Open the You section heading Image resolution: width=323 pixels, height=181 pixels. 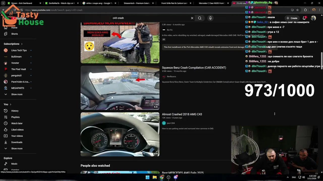8,104
